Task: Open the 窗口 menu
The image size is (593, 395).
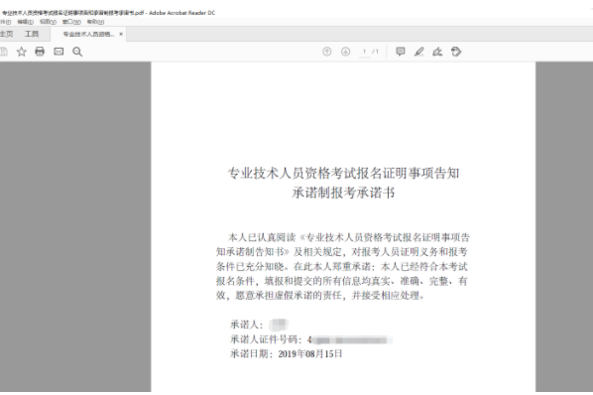Action: [x=71, y=22]
